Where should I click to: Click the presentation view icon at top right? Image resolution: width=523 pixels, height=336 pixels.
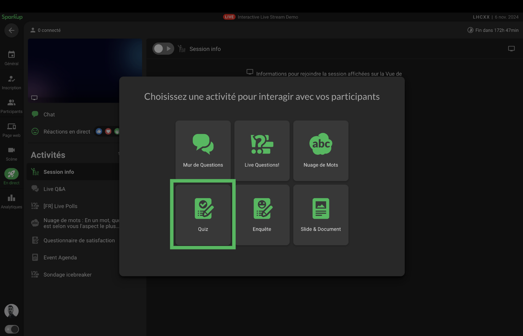(x=511, y=49)
